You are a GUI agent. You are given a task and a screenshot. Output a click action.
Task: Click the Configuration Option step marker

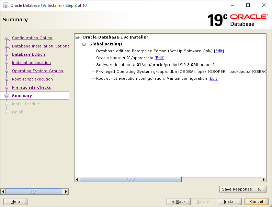[x=7, y=38]
